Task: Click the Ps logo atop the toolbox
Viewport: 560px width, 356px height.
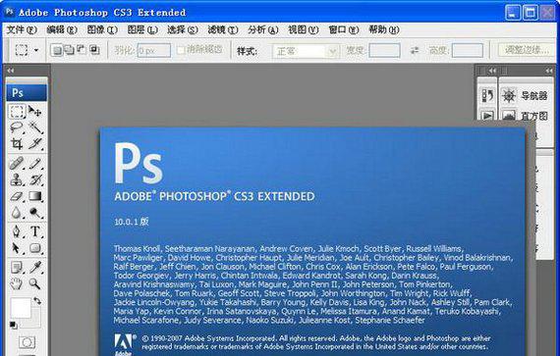Action: pyautogui.click(x=27, y=93)
